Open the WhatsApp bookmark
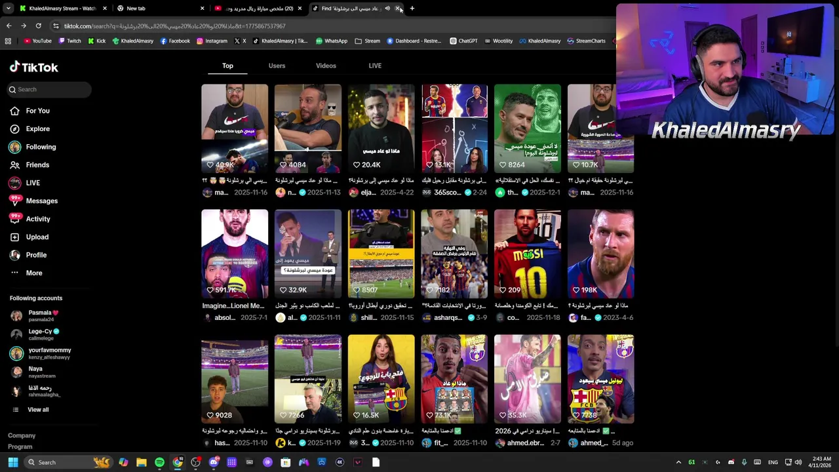This screenshot has width=839, height=472. click(x=332, y=41)
